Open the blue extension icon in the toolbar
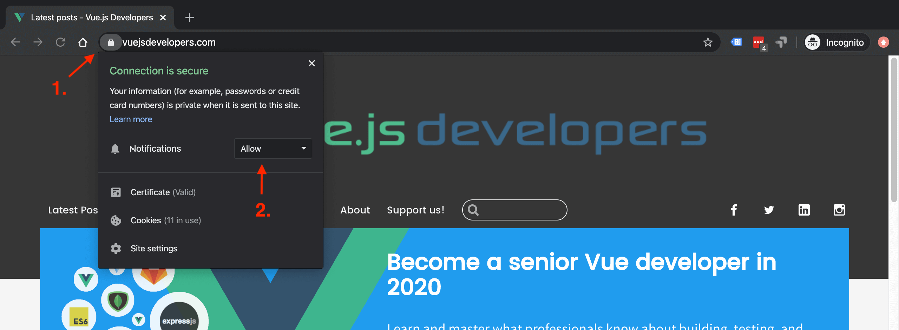The width and height of the screenshot is (899, 330). [x=736, y=42]
